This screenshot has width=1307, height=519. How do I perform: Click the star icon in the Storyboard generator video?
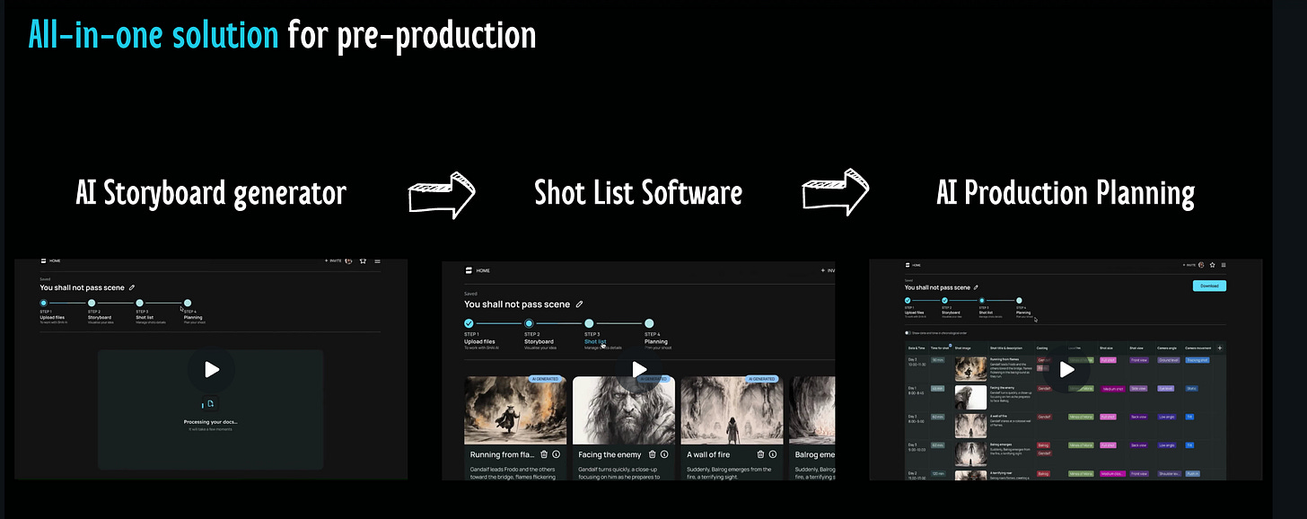click(363, 261)
